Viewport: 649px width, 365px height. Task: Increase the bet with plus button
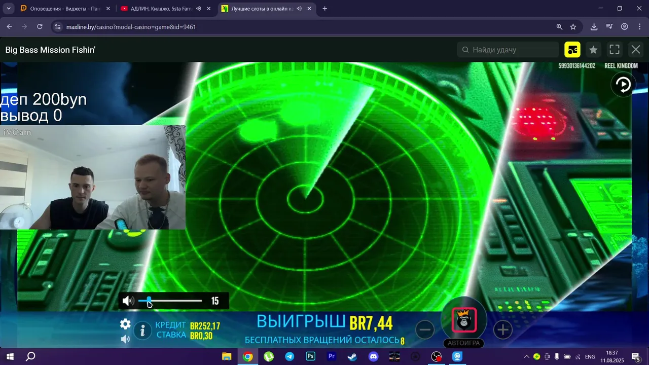pyautogui.click(x=502, y=330)
